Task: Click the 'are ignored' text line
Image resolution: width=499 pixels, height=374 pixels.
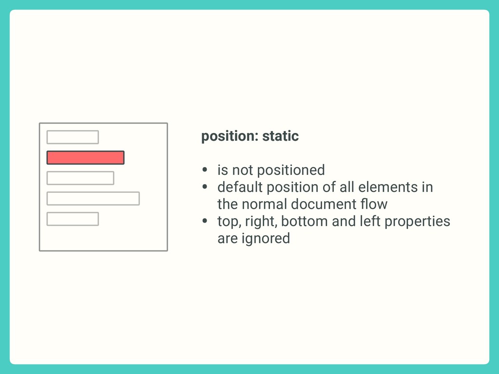Action: pyautogui.click(x=253, y=239)
